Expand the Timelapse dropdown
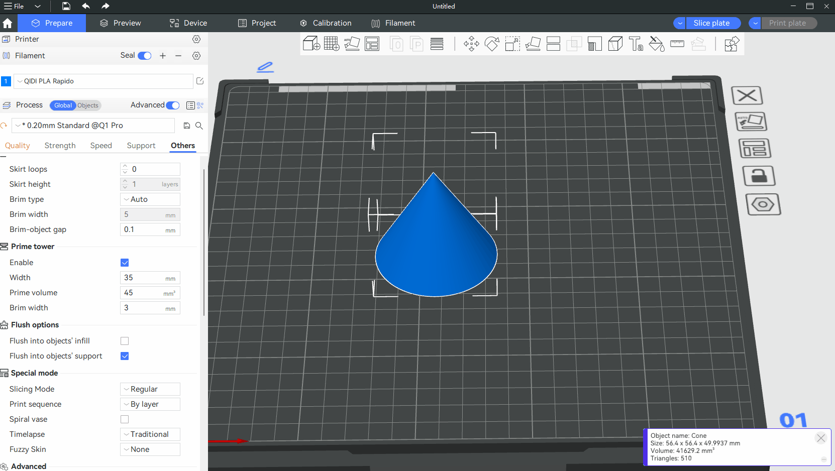 150,434
